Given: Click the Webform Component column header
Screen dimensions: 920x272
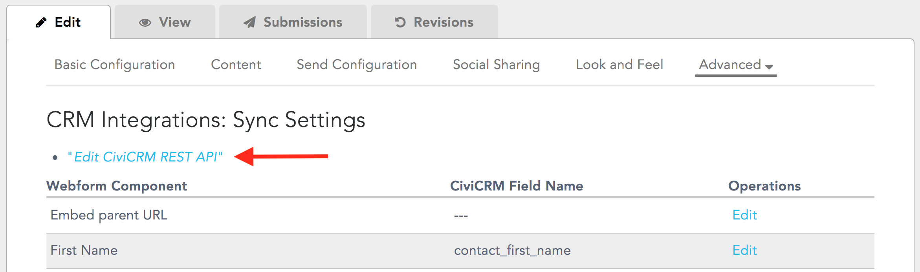Looking at the screenshot, I should (117, 186).
